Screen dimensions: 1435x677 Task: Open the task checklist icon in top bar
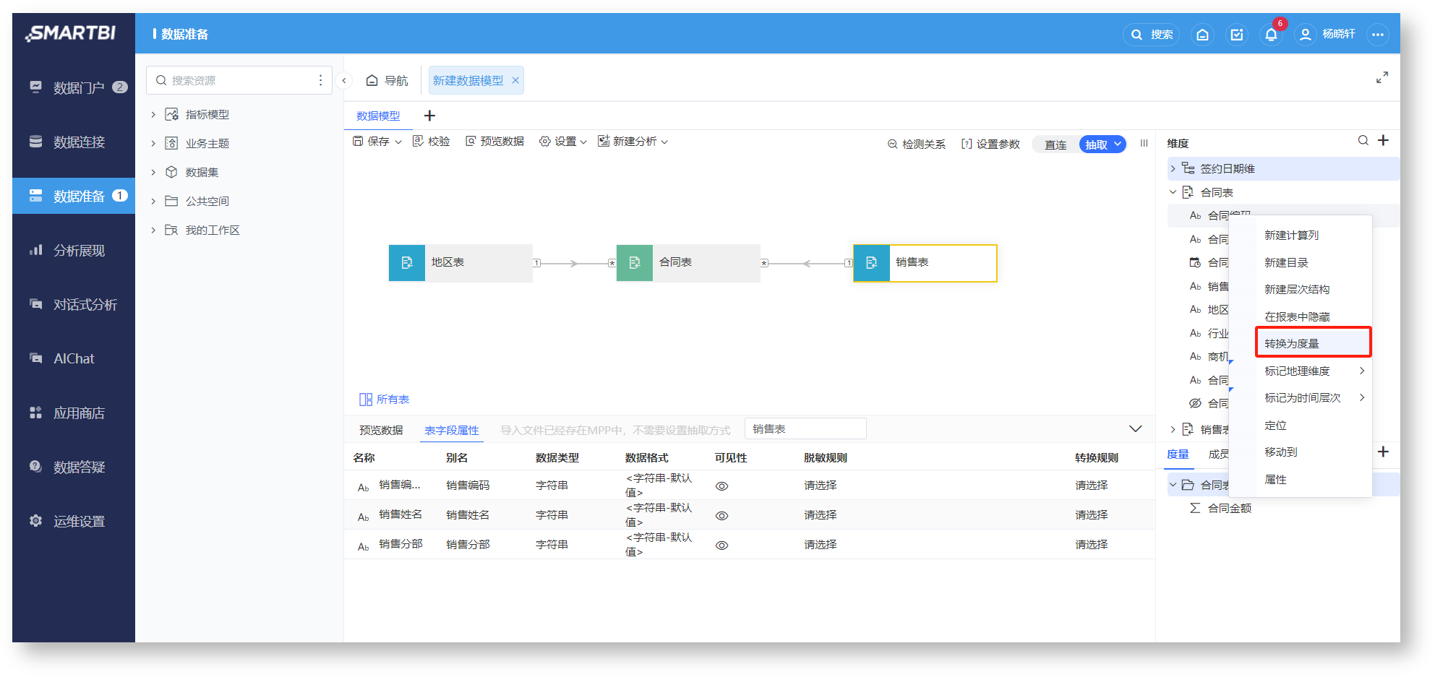(x=1237, y=35)
